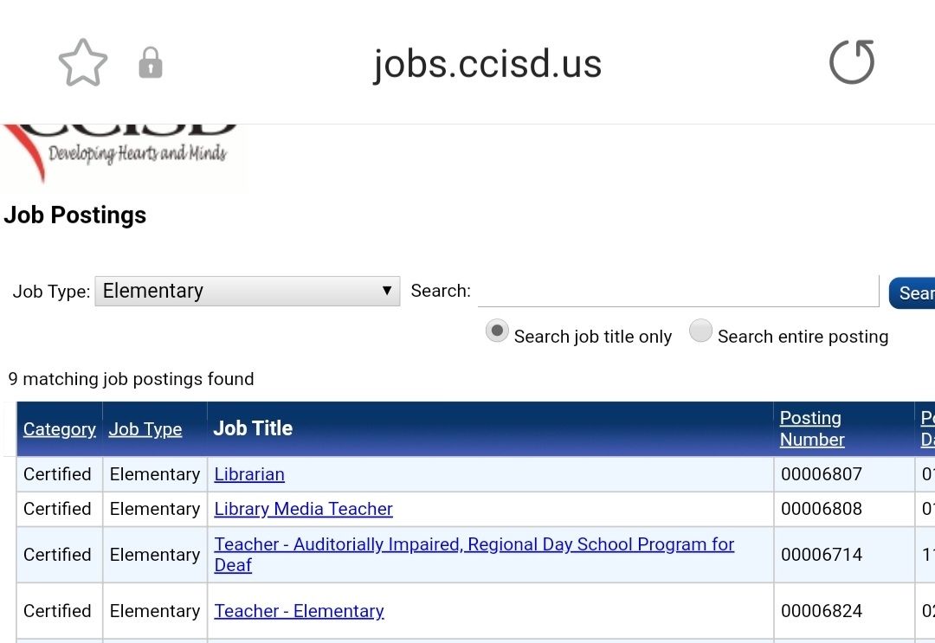The image size is (935, 643).
Task: Sort postings by Category column
Action: click(x=59, y=429)
